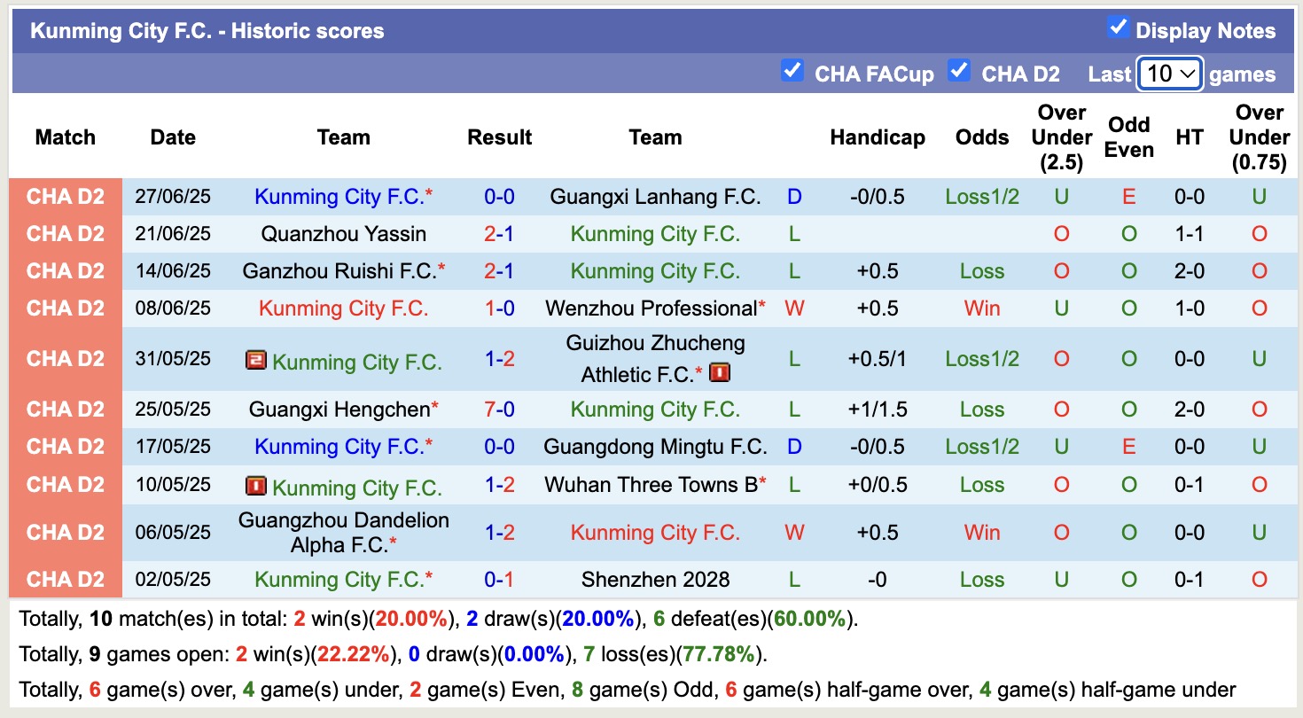Click the red card icon after Guizhou Zhucheng Athletic F.C.
This screenshot has width=1303, height=718.
(x=720, y=372)
